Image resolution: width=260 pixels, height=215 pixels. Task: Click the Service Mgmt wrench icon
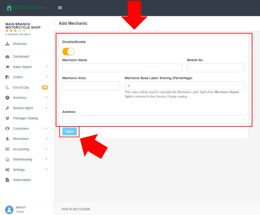point(7,108)
